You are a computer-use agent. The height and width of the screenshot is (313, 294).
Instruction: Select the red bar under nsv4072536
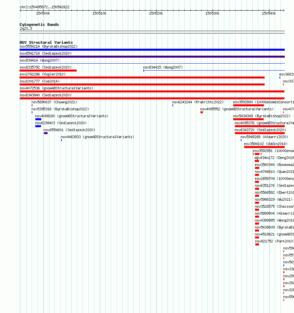152,91
